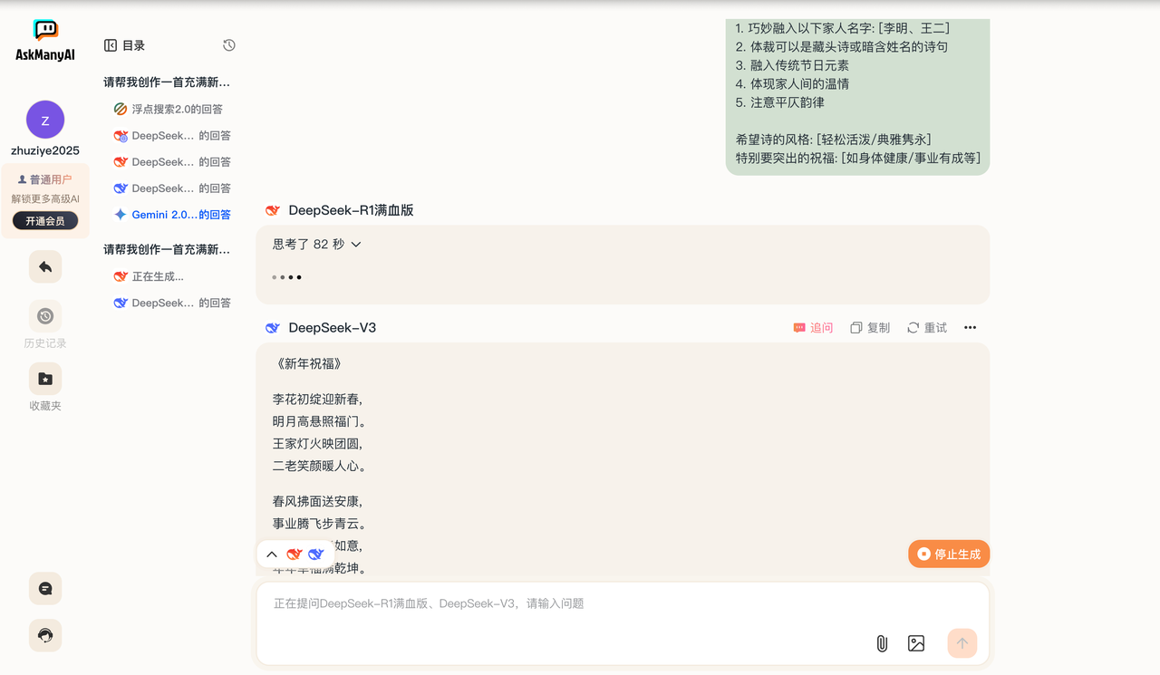
Task: Click the customer service headset icon
Action: coord(45,636)
